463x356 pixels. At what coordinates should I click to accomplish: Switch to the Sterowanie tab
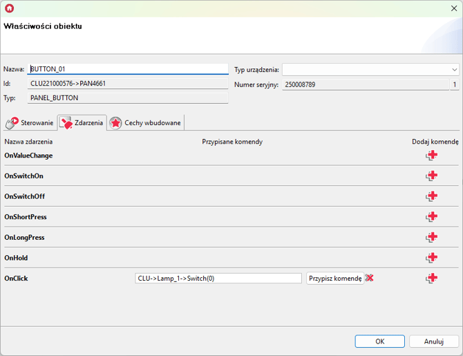(x=30, y=123)
